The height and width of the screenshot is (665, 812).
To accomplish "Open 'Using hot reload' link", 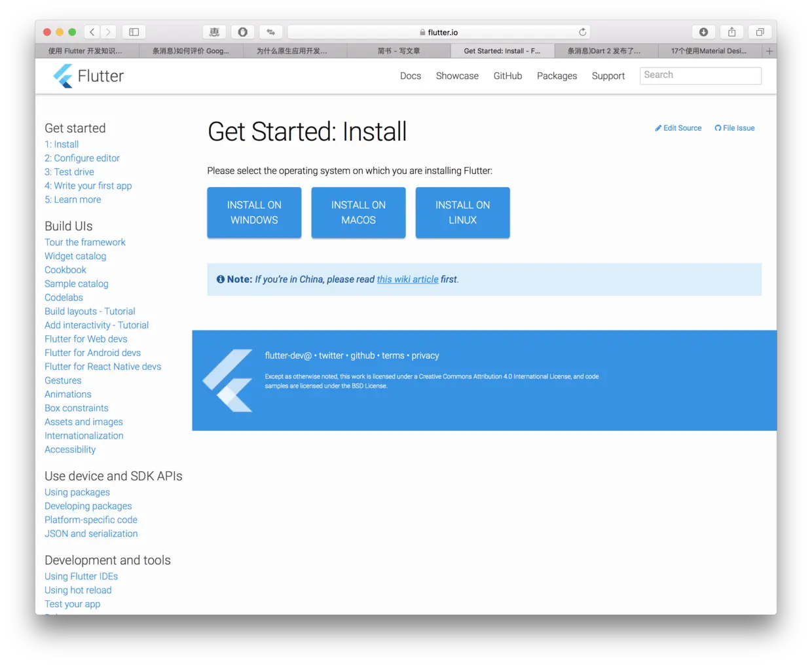I will click(x=78, y=590).
